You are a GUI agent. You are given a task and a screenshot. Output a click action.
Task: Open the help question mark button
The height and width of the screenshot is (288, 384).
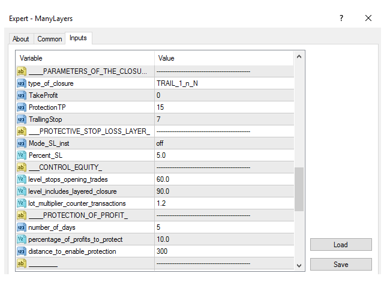[341, 18]
